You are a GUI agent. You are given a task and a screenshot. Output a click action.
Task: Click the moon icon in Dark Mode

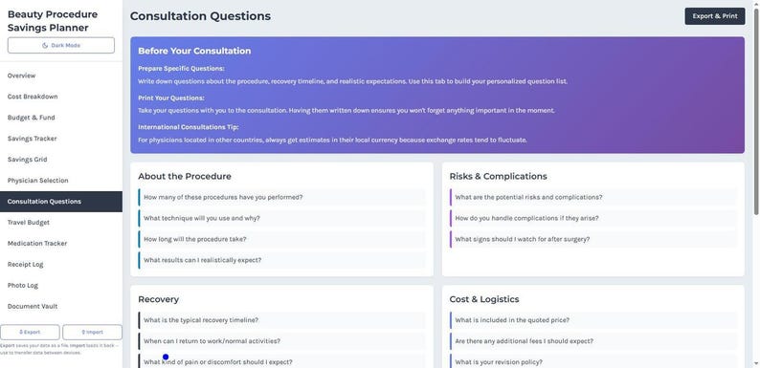45,46
